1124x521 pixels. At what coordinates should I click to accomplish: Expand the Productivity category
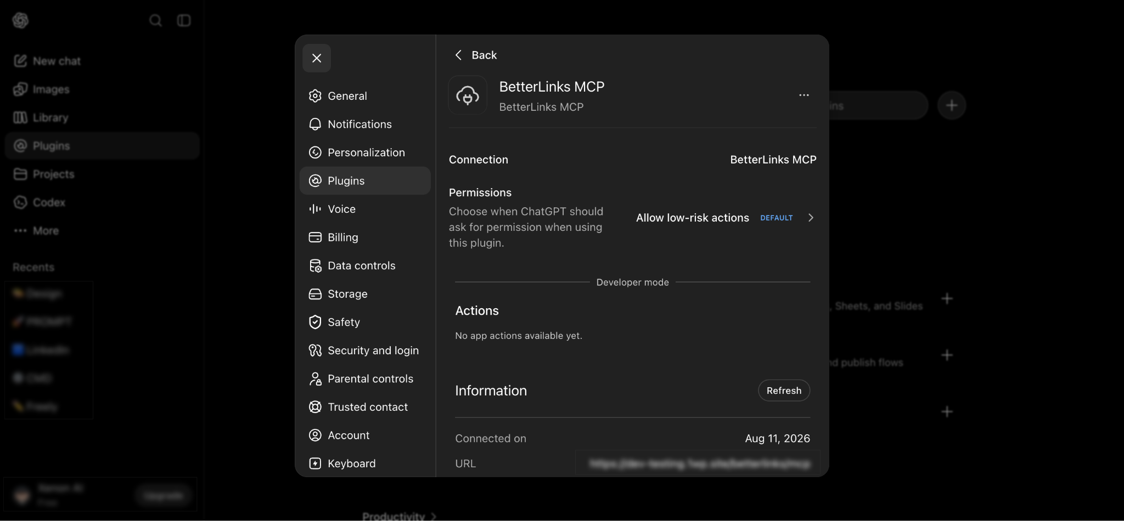point(399,516)
